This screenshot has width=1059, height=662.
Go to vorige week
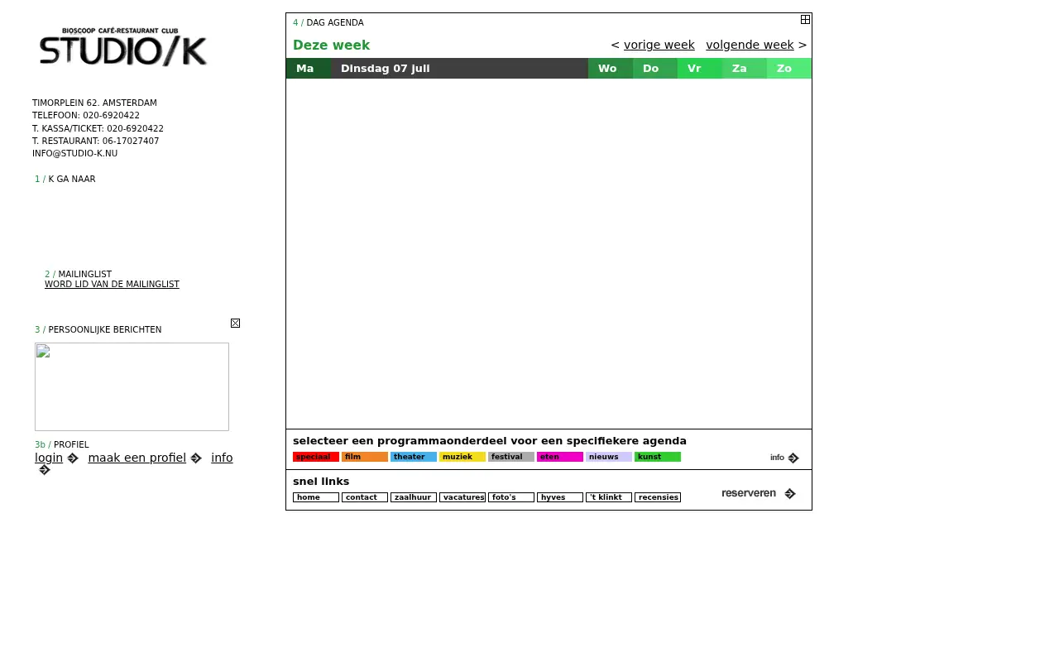click(x=659, y=45)
